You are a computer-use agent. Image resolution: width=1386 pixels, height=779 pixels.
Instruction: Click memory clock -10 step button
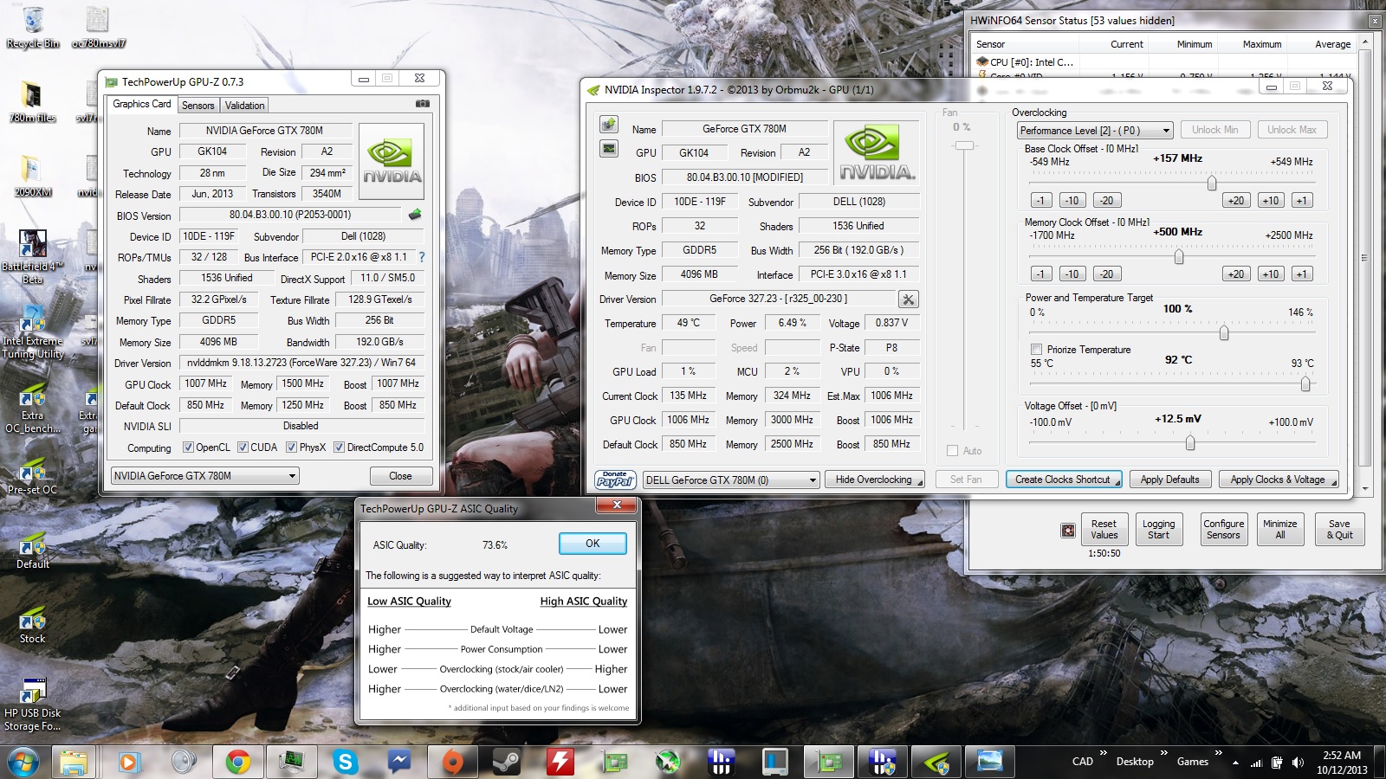tap(1072, 274)
